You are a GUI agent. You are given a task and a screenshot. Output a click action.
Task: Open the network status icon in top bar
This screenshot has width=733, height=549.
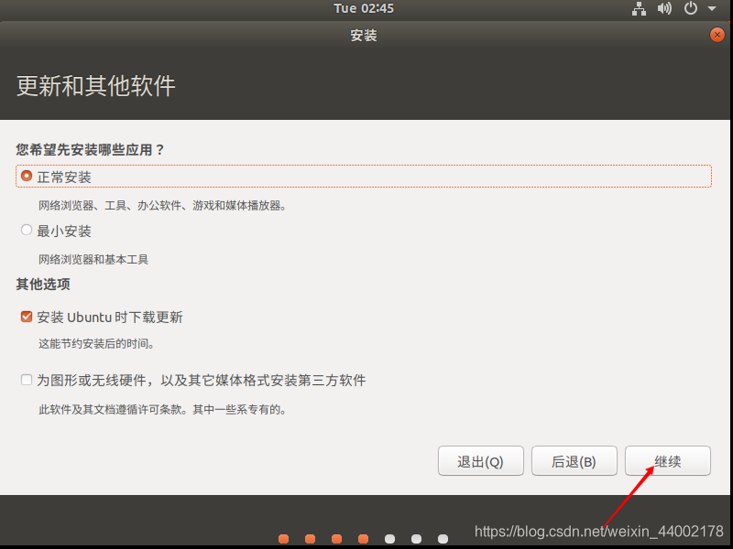(x=639, y=8)
